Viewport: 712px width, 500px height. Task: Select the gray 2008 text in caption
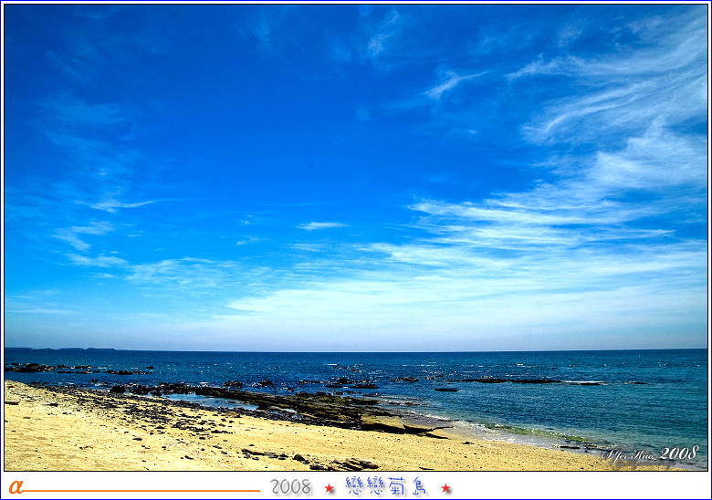pos(290,487)
